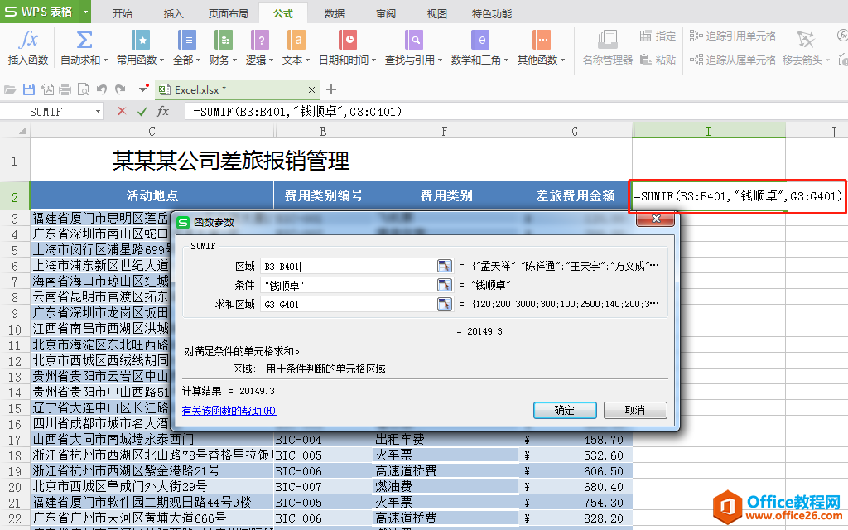
Task: Open the 视图 ribbon tab
Action: click(x=437, y=13)
